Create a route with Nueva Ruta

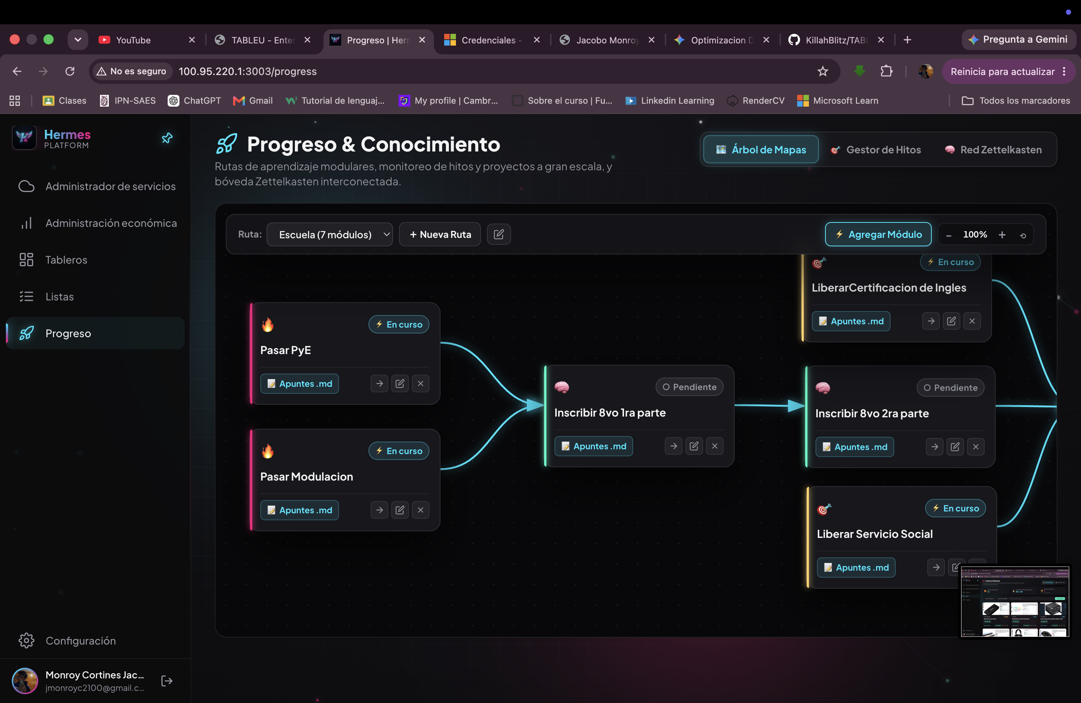pos(440,234)
